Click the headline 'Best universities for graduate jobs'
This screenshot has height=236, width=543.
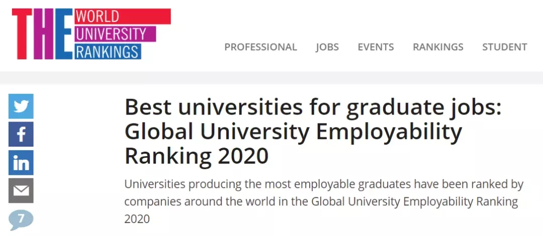pyautogui.click(x=313, y=107)
